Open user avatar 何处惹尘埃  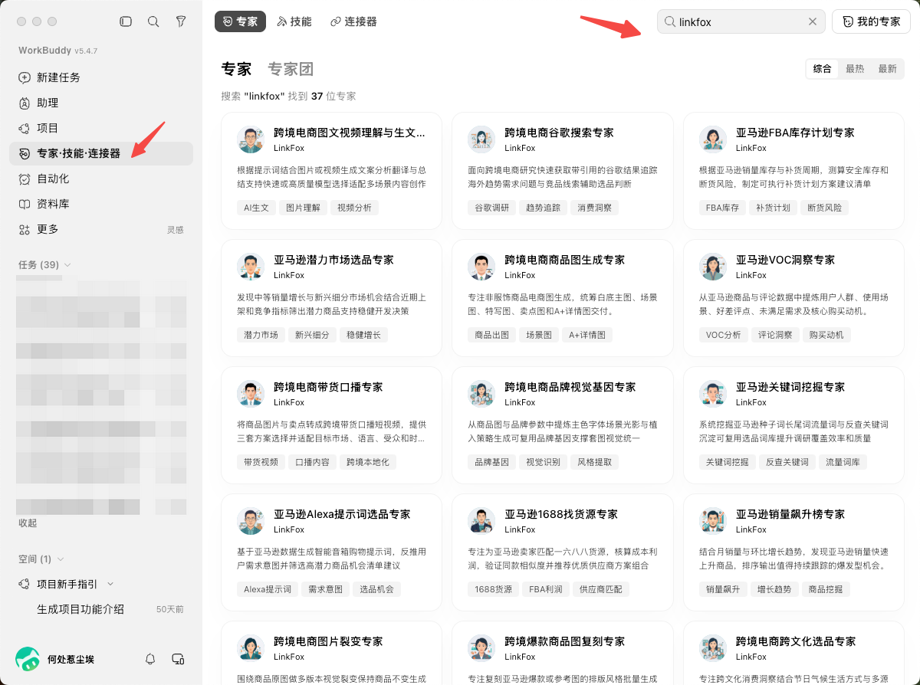point(28,659)
